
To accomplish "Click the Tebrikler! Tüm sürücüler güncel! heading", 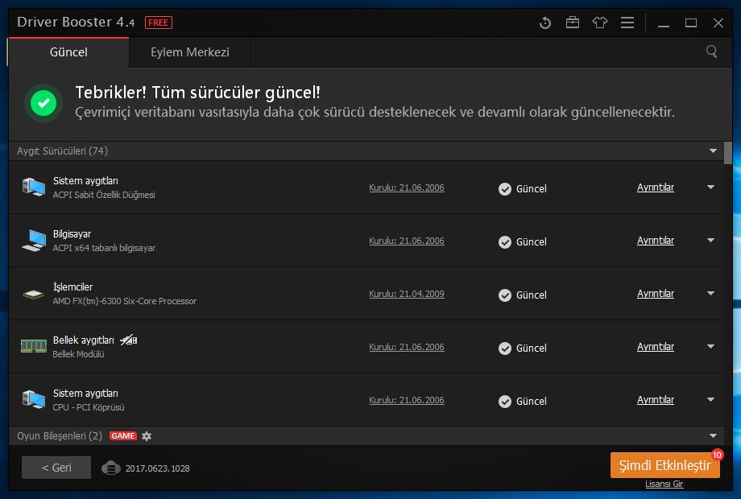I will 197,93.
